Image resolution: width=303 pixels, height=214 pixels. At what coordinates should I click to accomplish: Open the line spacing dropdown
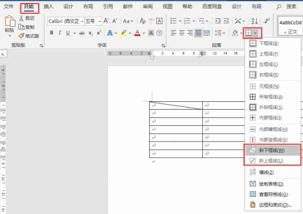coord(220,33)
